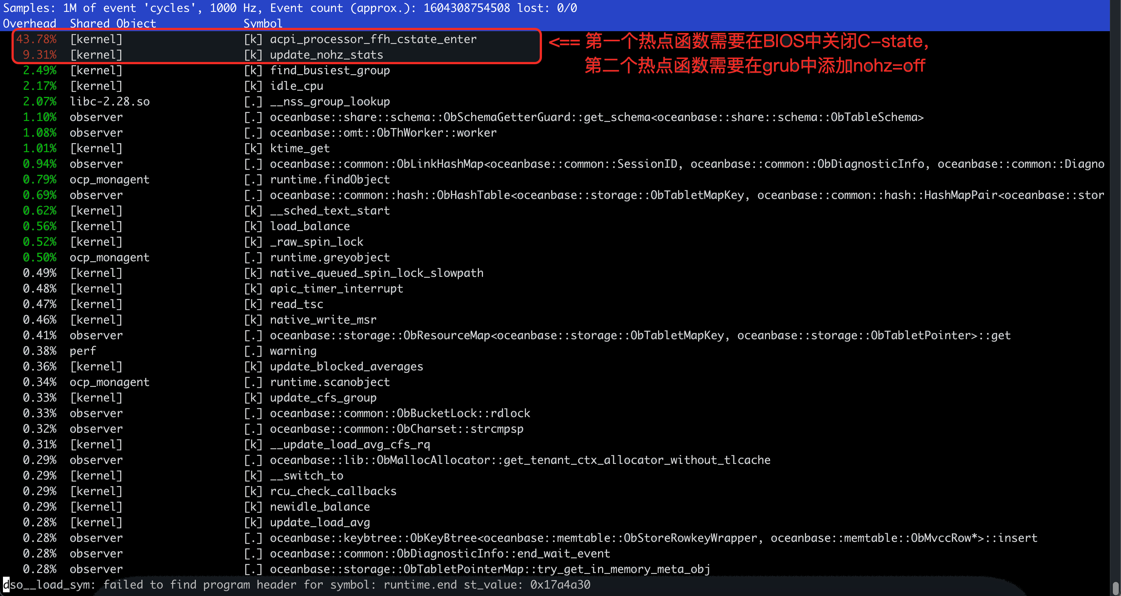
Task: Click the find_busiest_group symbol entry
Action: [x=329, y=71]
